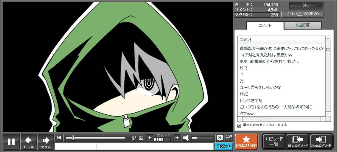The width and height of the screenshot is (337, 152).
Task: Jump to the start with skip-to-beginning icon
Action: (x=59, y=138)
